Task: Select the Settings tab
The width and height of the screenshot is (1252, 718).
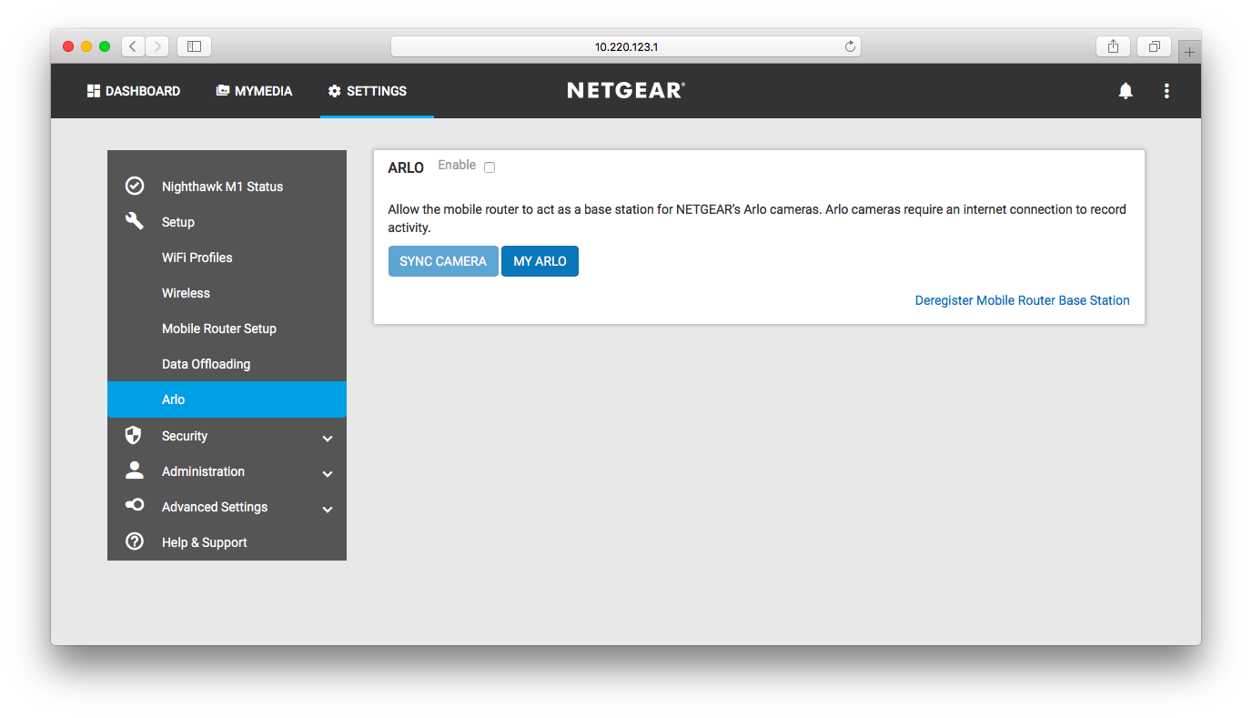Action: point(368,91)
